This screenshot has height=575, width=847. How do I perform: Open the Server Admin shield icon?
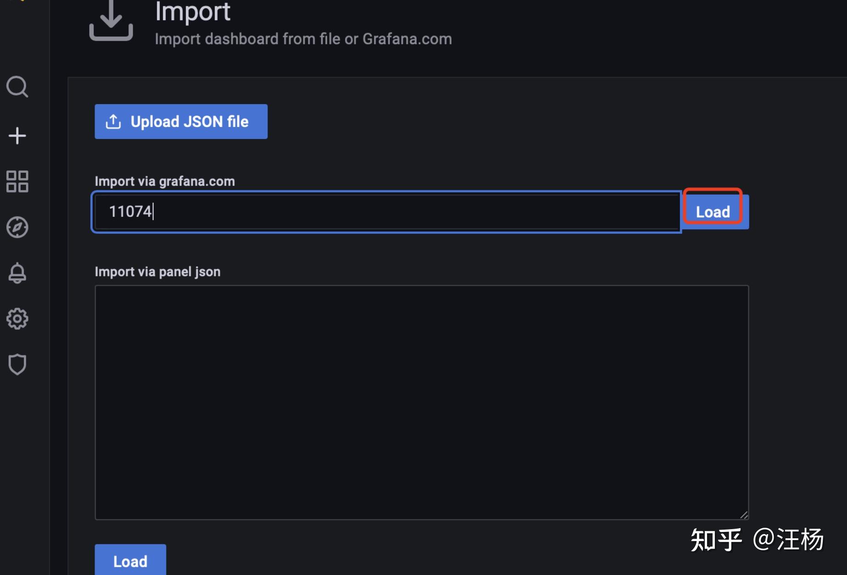17,365
